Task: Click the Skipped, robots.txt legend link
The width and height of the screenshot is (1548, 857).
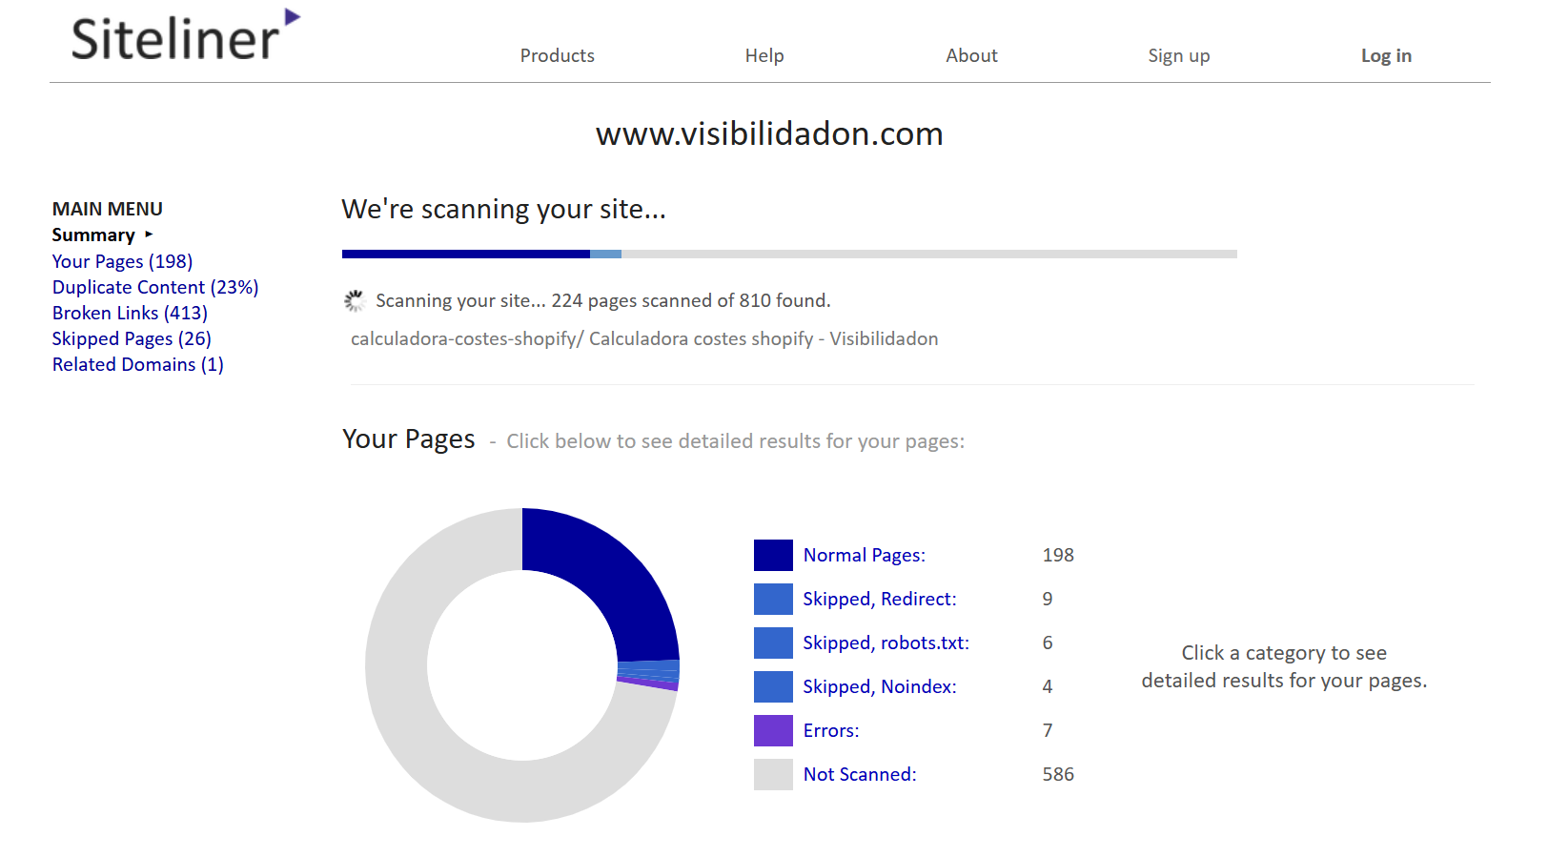Action: pos(886,643)
